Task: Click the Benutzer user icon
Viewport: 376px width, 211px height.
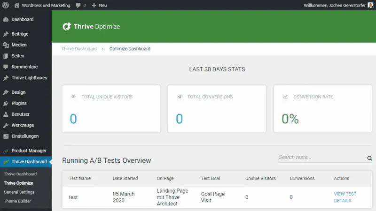Action: click(6, 114)
